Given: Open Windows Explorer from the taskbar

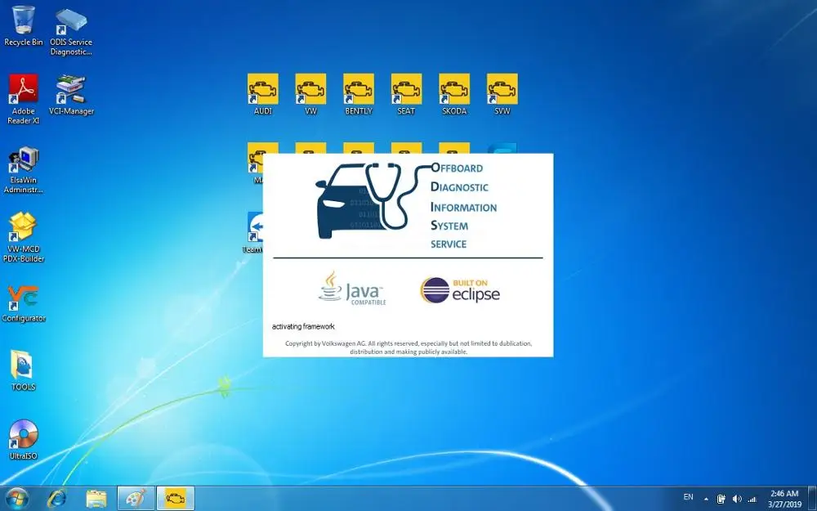Looking at the screenshot, I should (96, 499).
